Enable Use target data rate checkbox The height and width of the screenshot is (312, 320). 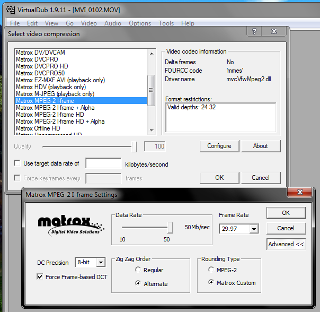click(x=17, y=163)
